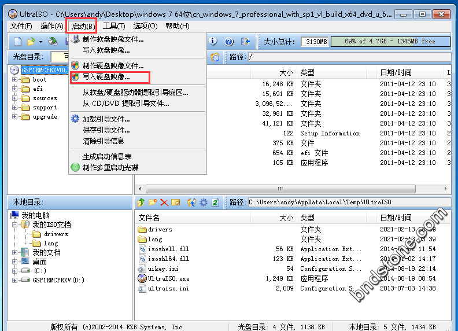Click the 3130MB total size field
458x331 pixels.
click(315, 42)
